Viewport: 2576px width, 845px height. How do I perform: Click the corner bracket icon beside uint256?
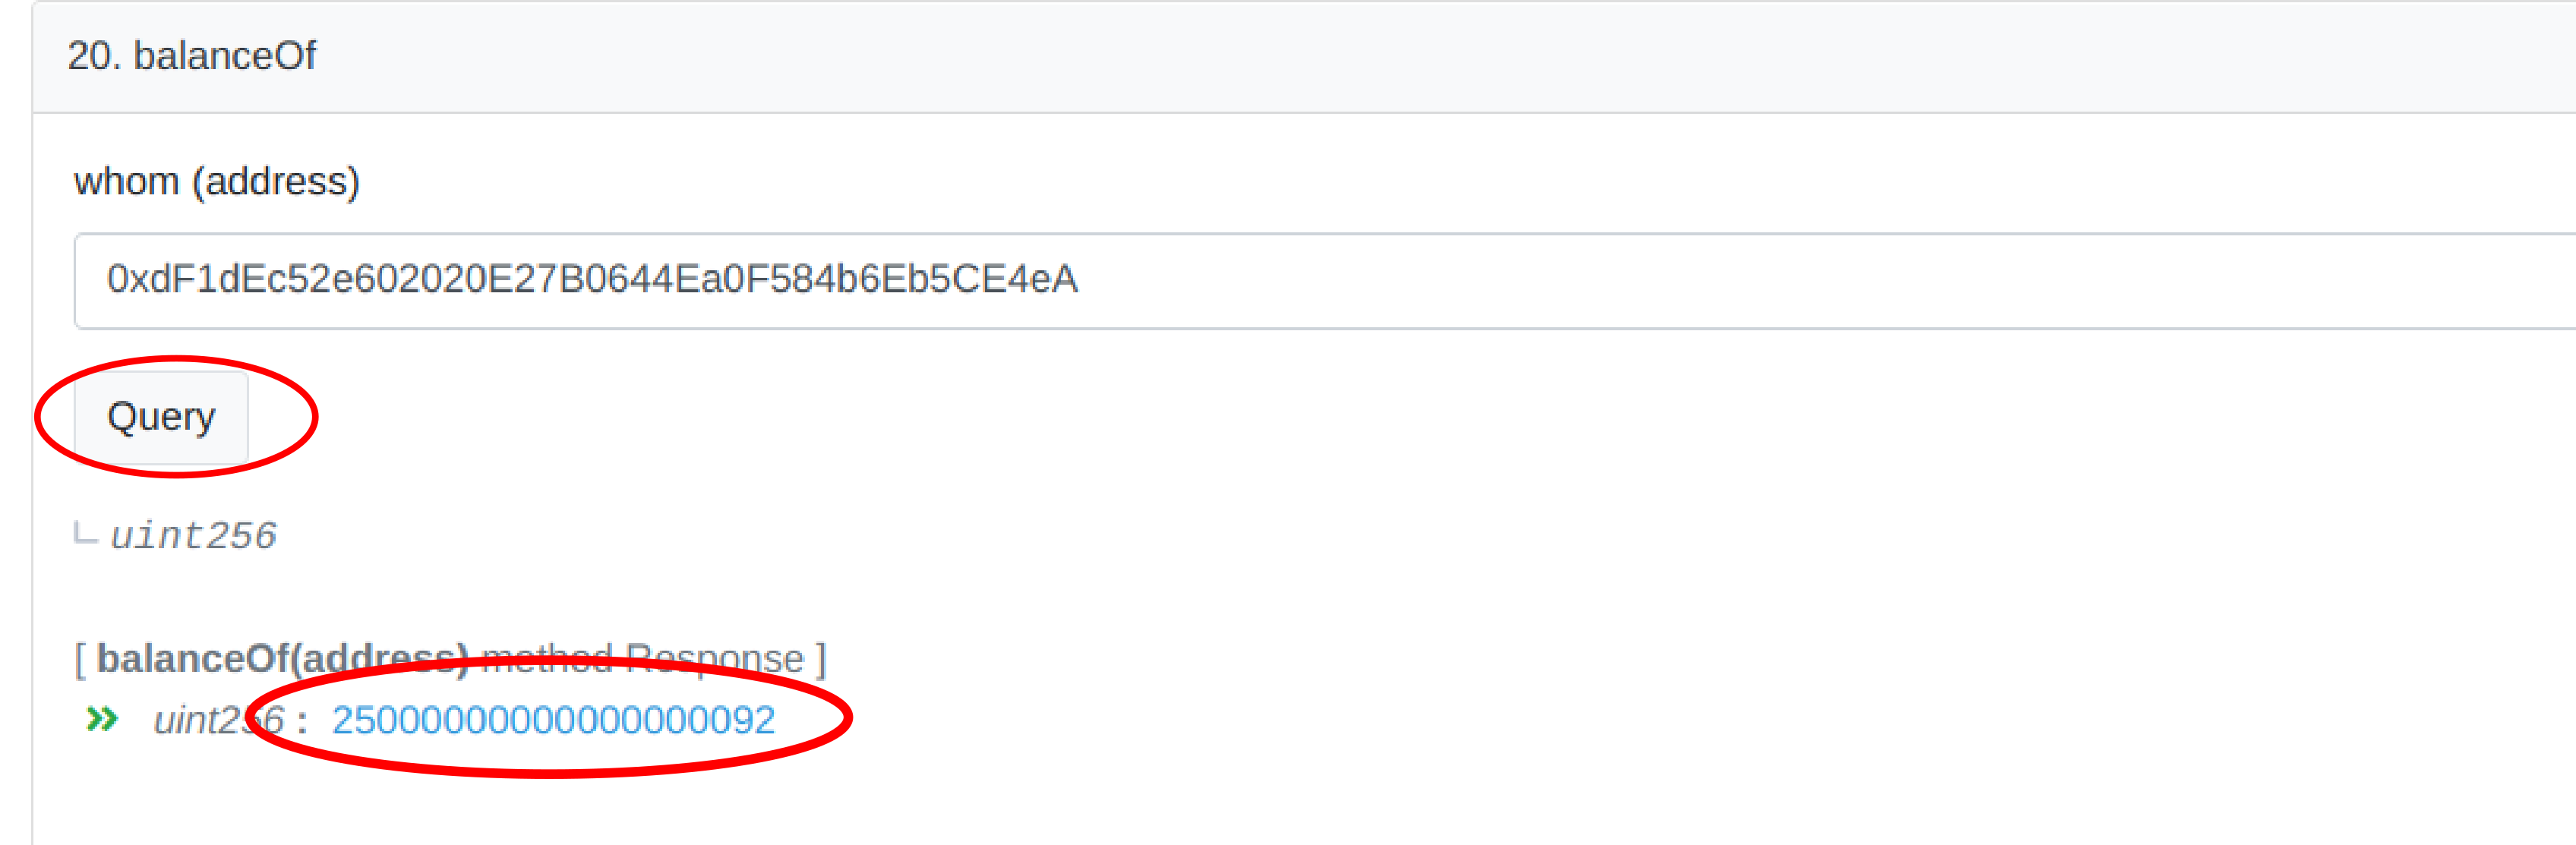click(86, 535)
